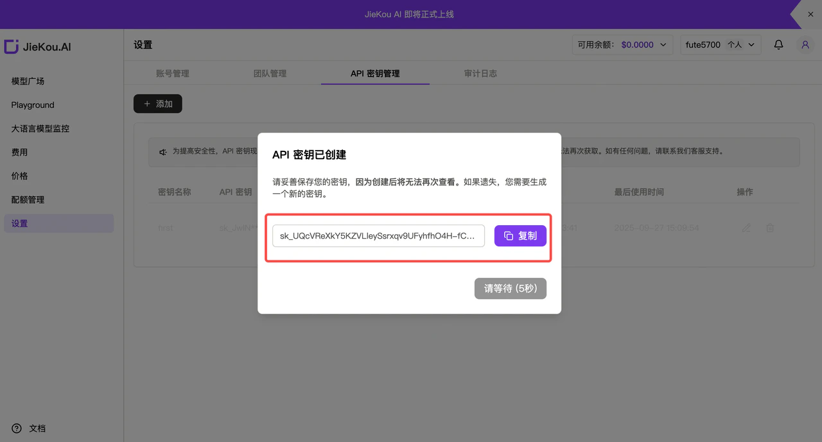Click the edit pencil icon for key first
Viewport: 822px width, 442px height.
[746, 228]
